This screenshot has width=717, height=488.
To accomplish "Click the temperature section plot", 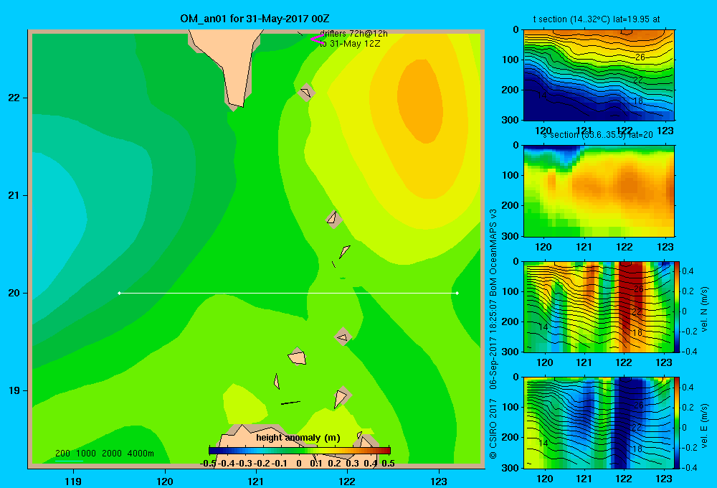I will (599, 75).
